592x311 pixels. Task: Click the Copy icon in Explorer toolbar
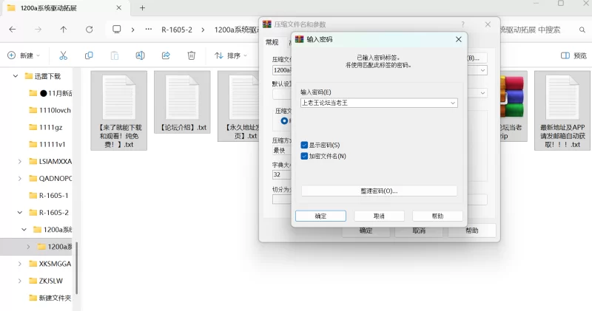89,55
